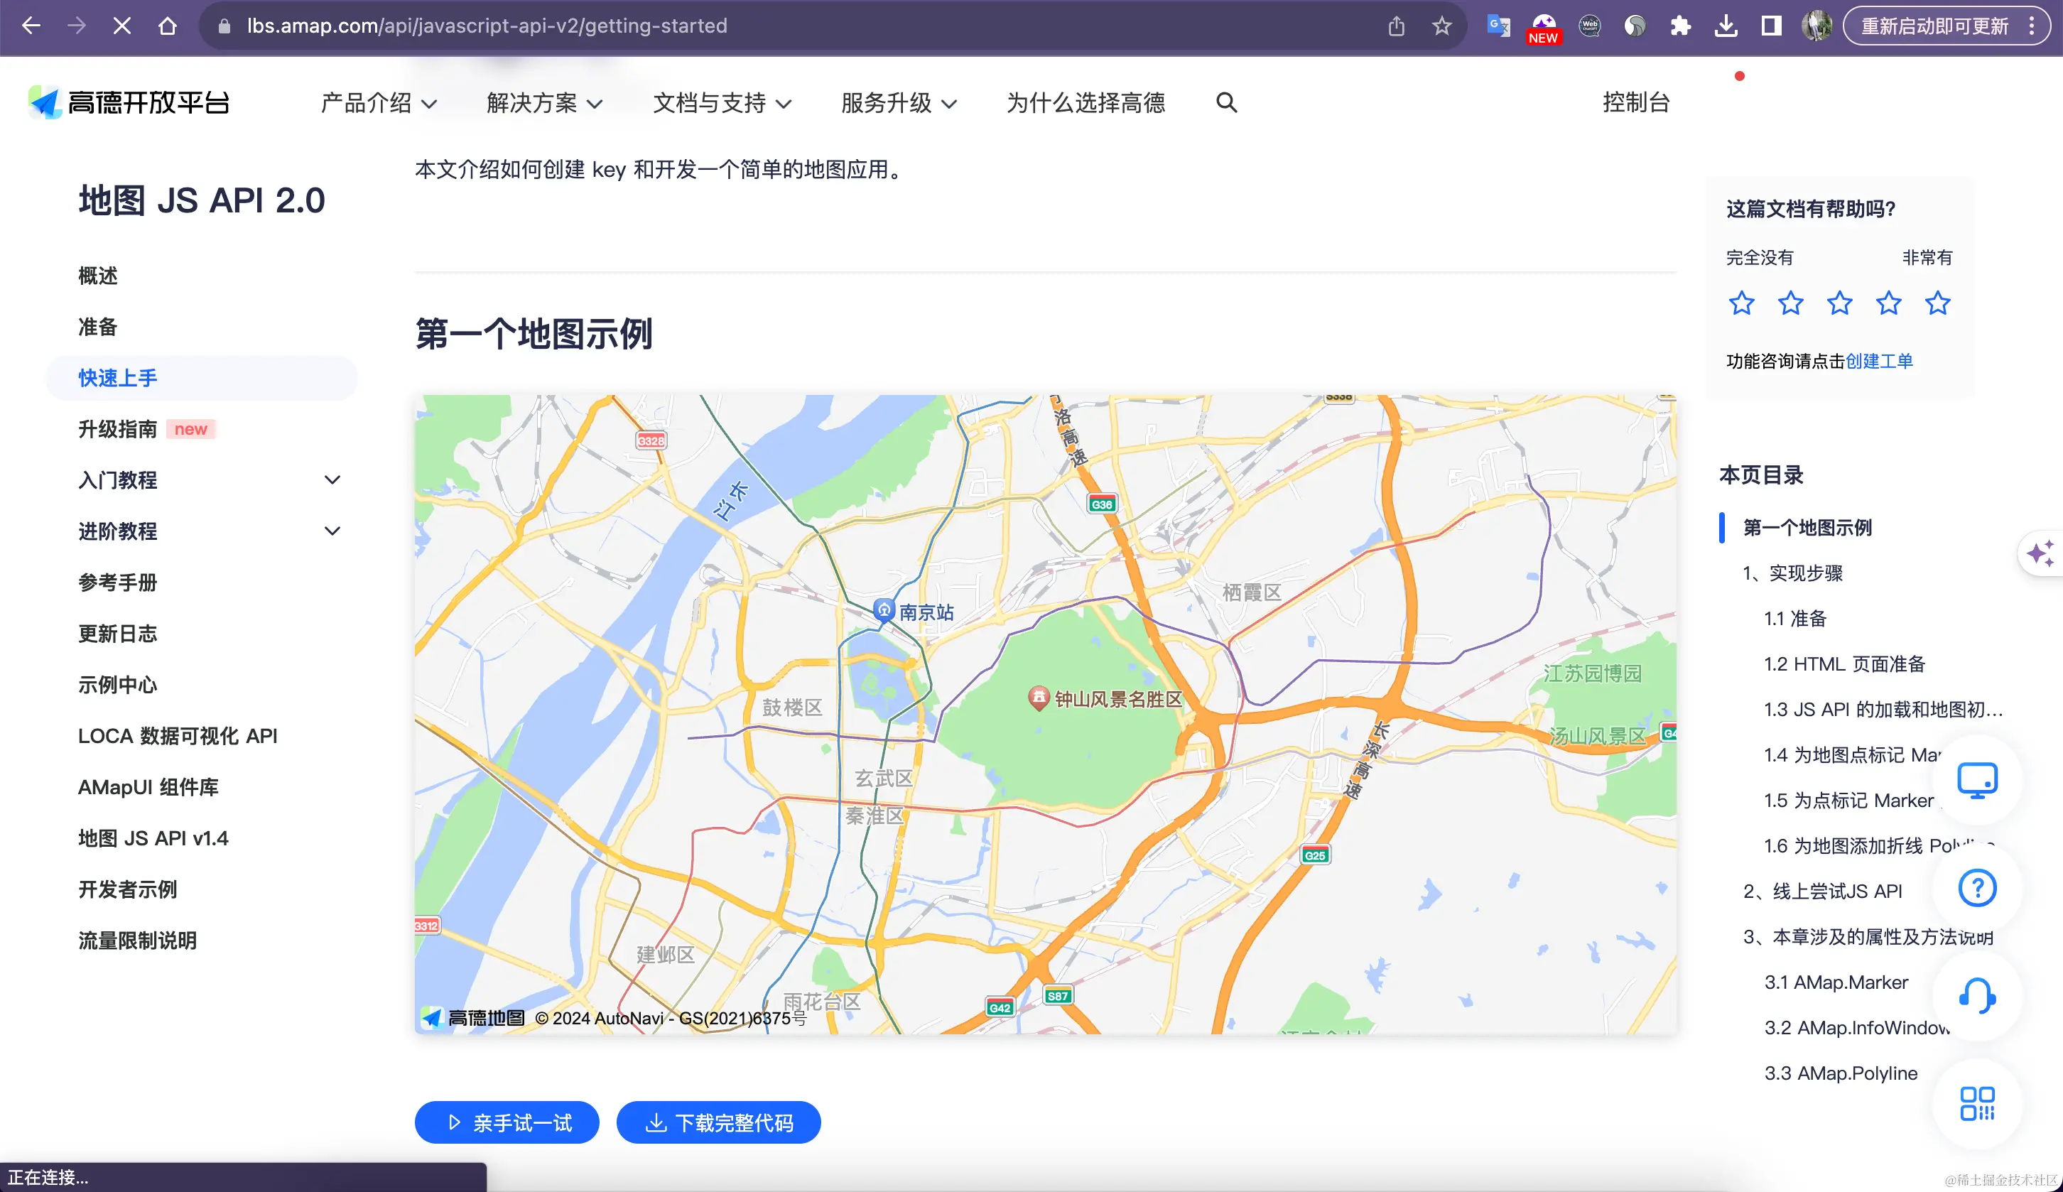Screen dimensions: 2063x1192
Task: Click the 重新启动即可更新 update button
Action: [1934, 26]
